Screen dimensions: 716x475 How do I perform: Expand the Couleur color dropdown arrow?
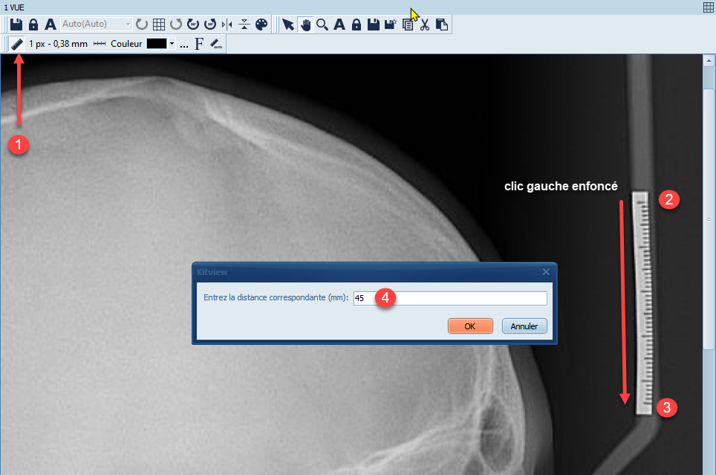(x=172, y=44)
